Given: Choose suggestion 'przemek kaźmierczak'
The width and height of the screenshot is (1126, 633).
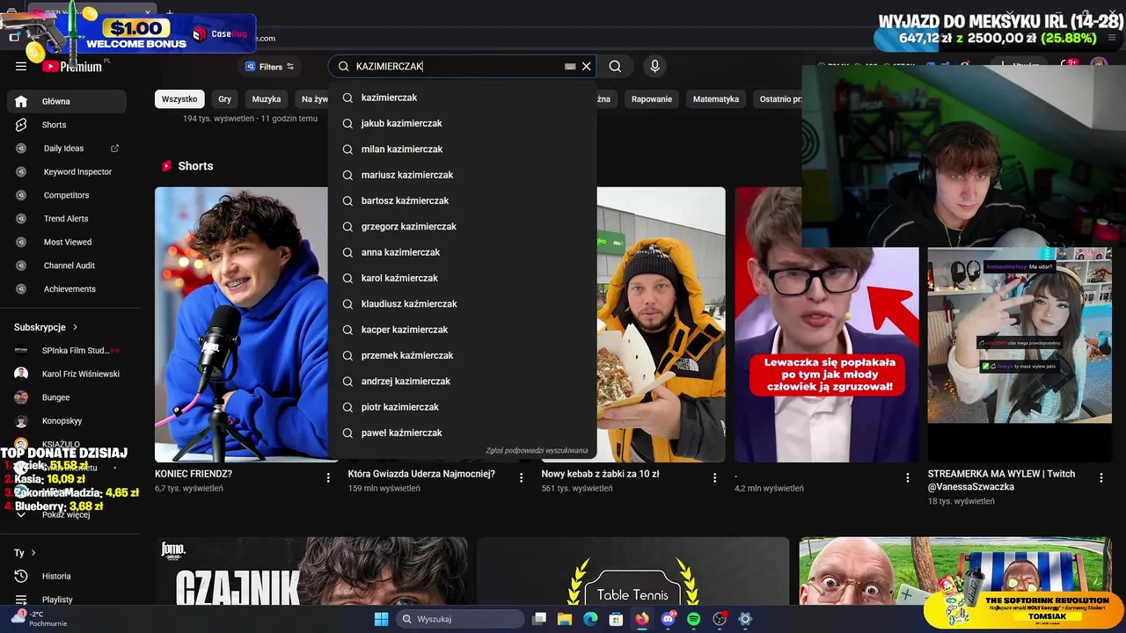Looking at the screenshot, I should click(x=463, y=355).
